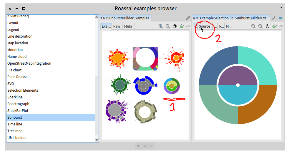Select the middle pager dot at bottom
Screen dimensions: 291x156
[145, 146]
